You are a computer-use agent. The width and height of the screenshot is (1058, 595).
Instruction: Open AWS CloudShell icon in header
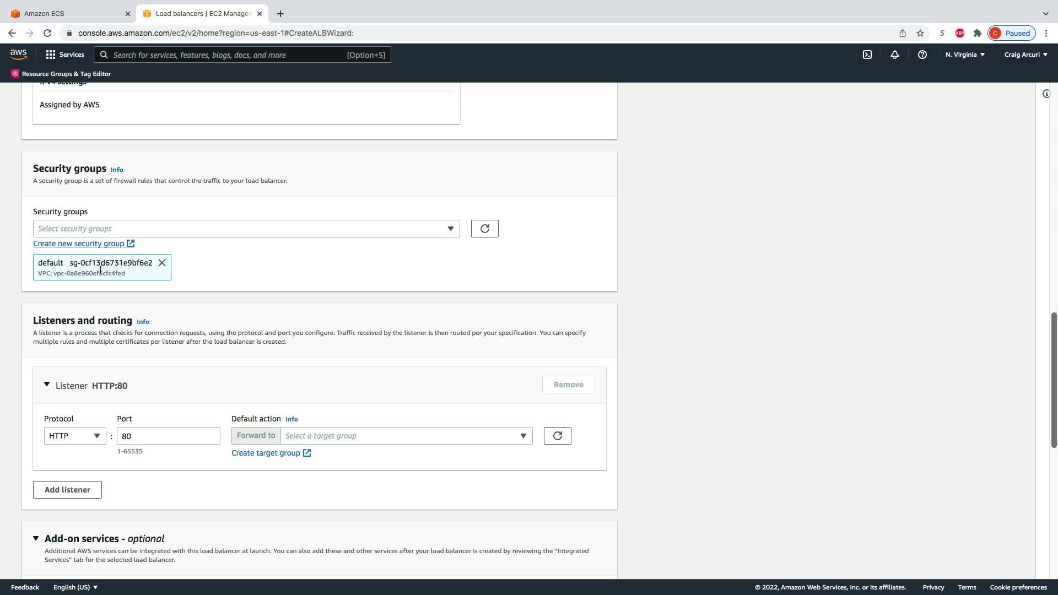click(867, 55)
